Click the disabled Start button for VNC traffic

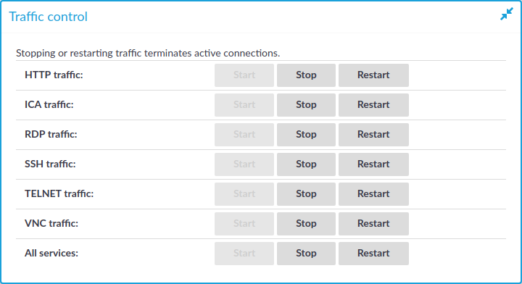click(244, 224)
